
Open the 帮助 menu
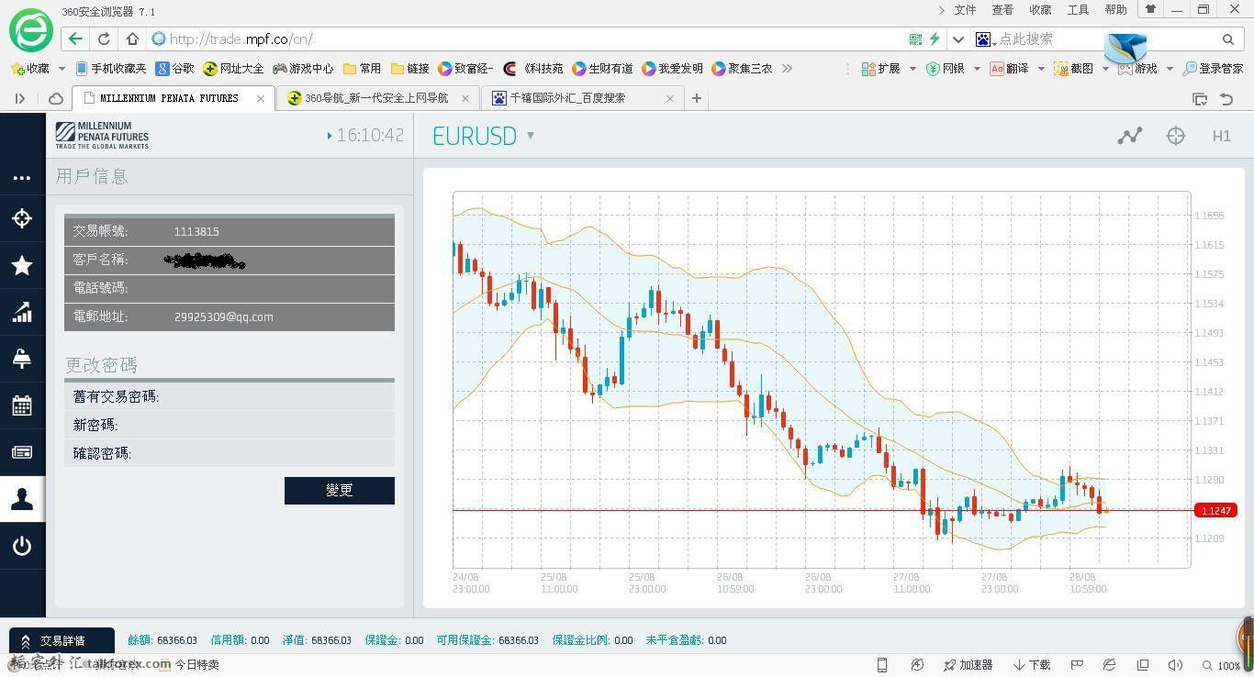click(x=1115, y=10)
